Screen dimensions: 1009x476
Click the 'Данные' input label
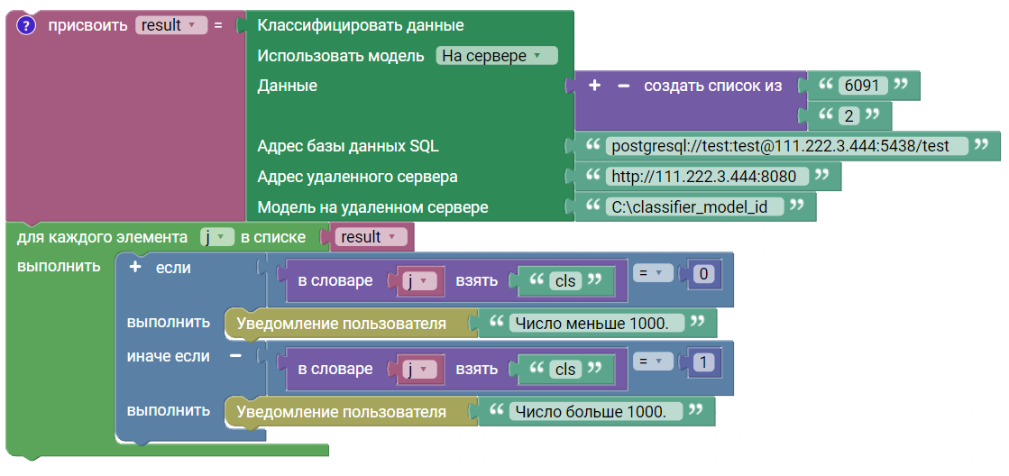point(287,86)
